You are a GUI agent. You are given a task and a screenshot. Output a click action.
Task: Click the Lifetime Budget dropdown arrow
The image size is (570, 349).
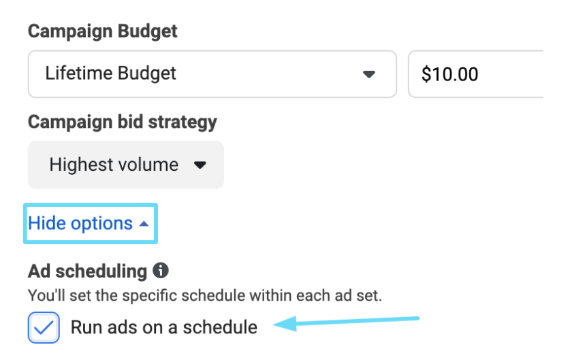coord(369,73)
